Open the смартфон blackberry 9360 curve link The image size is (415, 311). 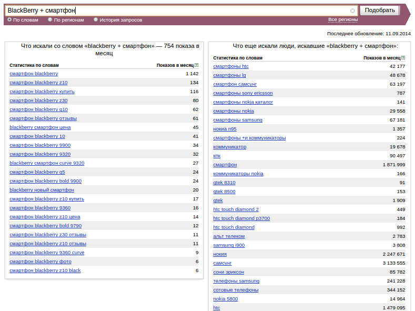[47, 253]
